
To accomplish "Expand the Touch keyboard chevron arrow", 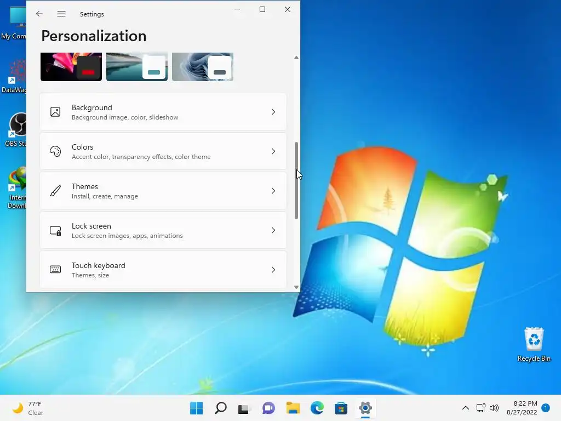I will click(273, 270).
